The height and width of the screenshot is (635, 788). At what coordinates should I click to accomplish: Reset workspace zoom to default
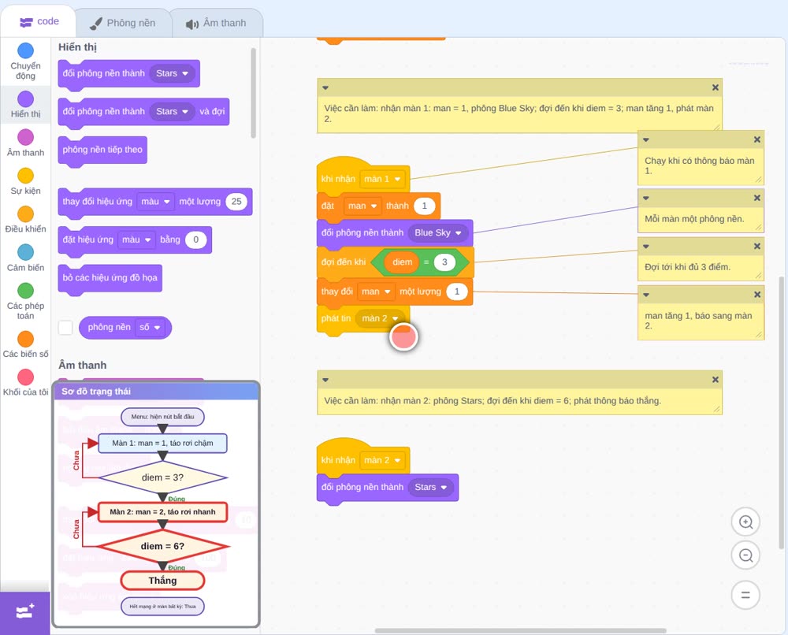tap(745, 595)
